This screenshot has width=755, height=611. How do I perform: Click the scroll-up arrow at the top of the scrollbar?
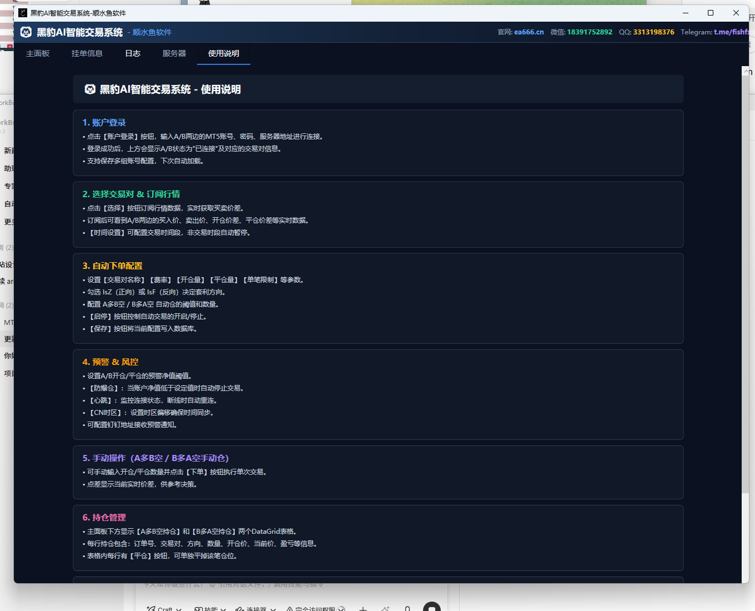[x=745, y=72]
